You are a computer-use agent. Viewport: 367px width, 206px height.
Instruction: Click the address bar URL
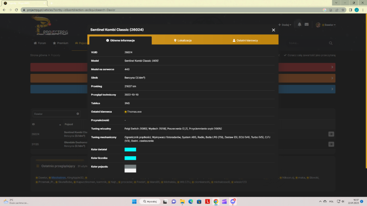pos(71,10)
